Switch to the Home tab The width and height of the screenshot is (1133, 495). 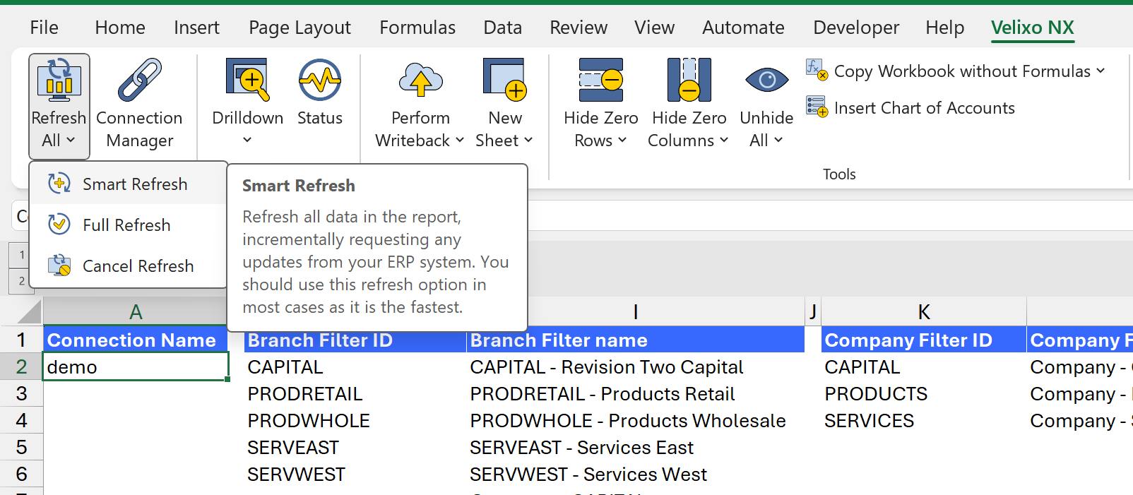[120, 28]
